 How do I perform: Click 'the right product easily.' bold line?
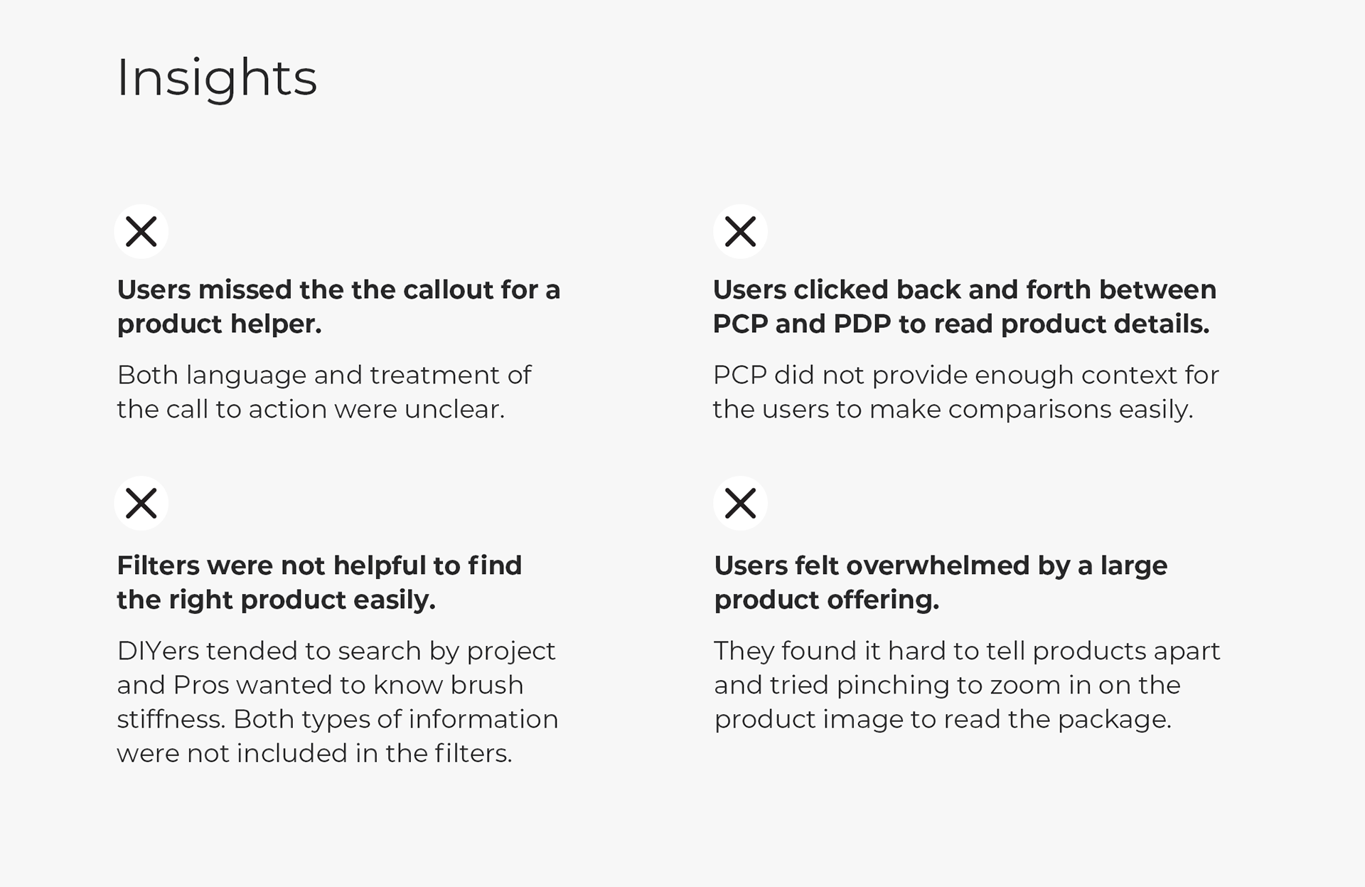click(x=276, y=600)
